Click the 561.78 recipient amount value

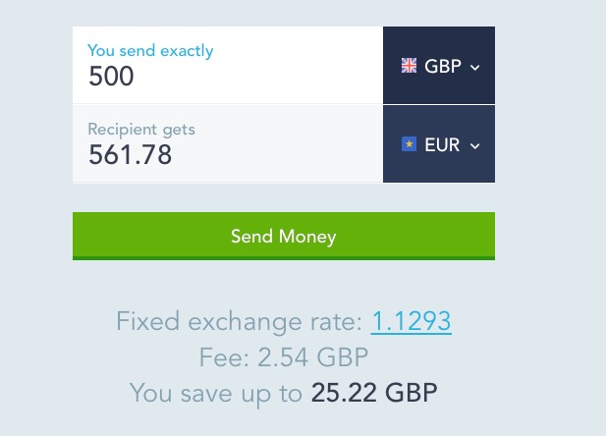click(x=130, y=155)
